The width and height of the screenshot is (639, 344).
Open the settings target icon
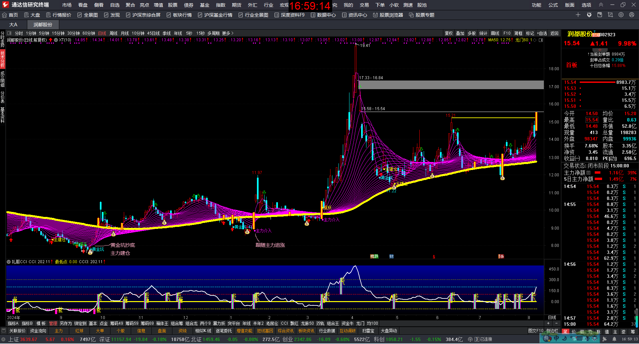(x=621, y=15)
